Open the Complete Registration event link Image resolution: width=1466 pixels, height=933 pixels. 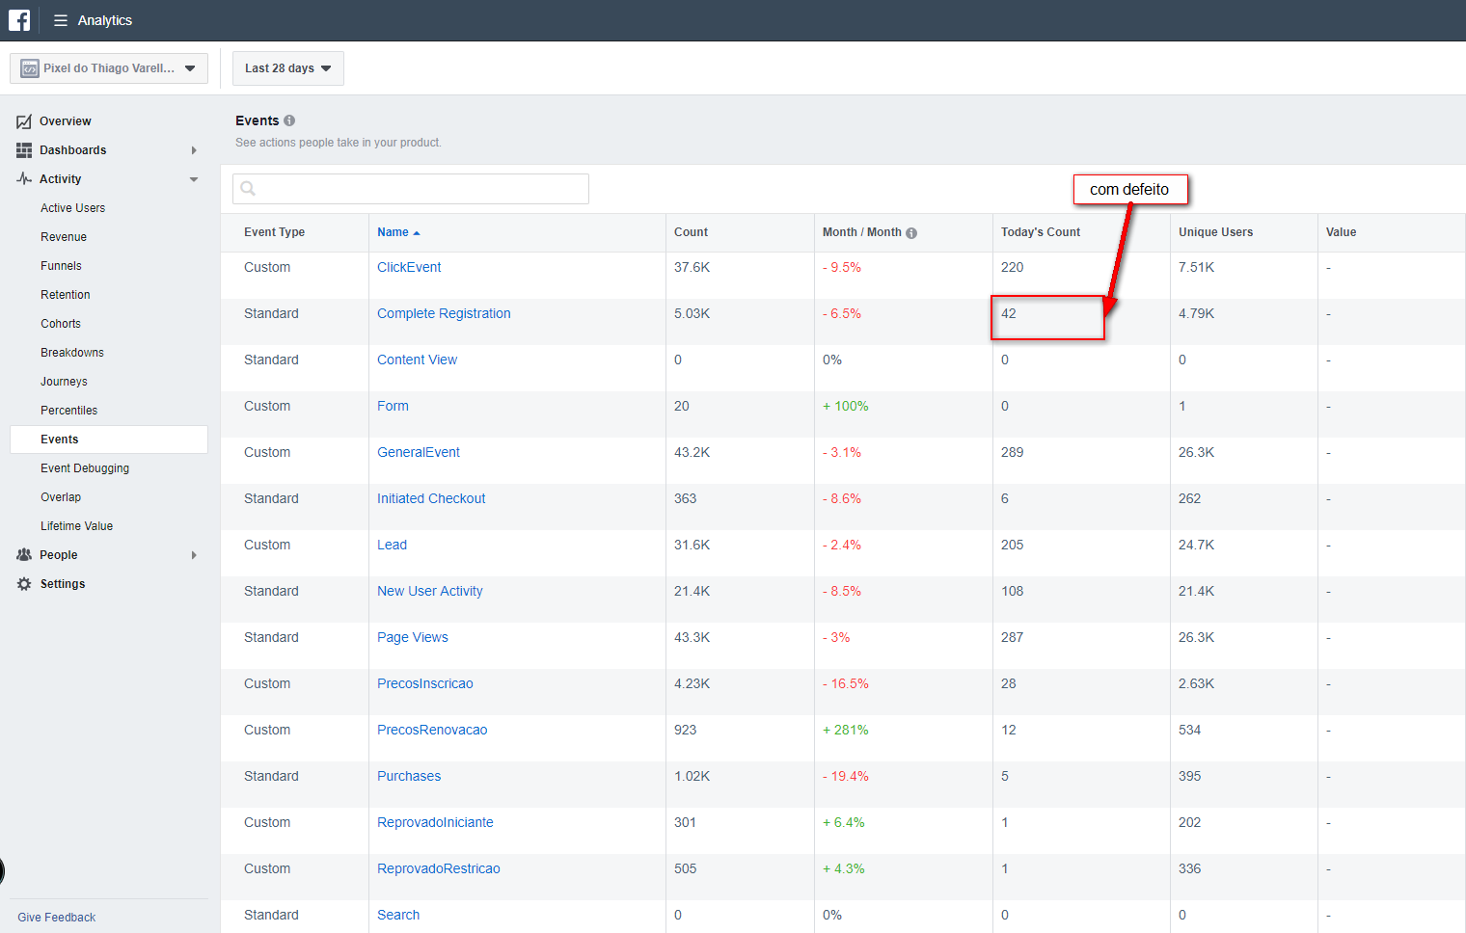(444, 313)
